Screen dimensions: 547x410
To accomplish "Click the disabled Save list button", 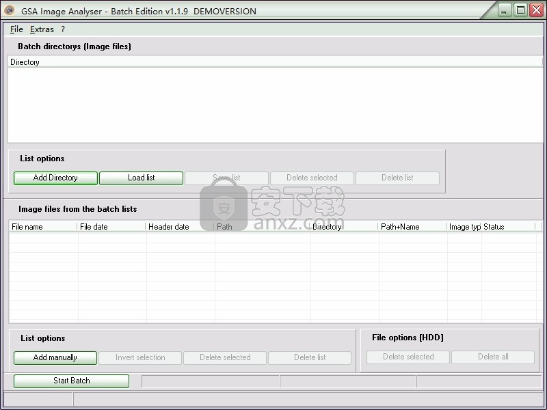I will 227,178.
